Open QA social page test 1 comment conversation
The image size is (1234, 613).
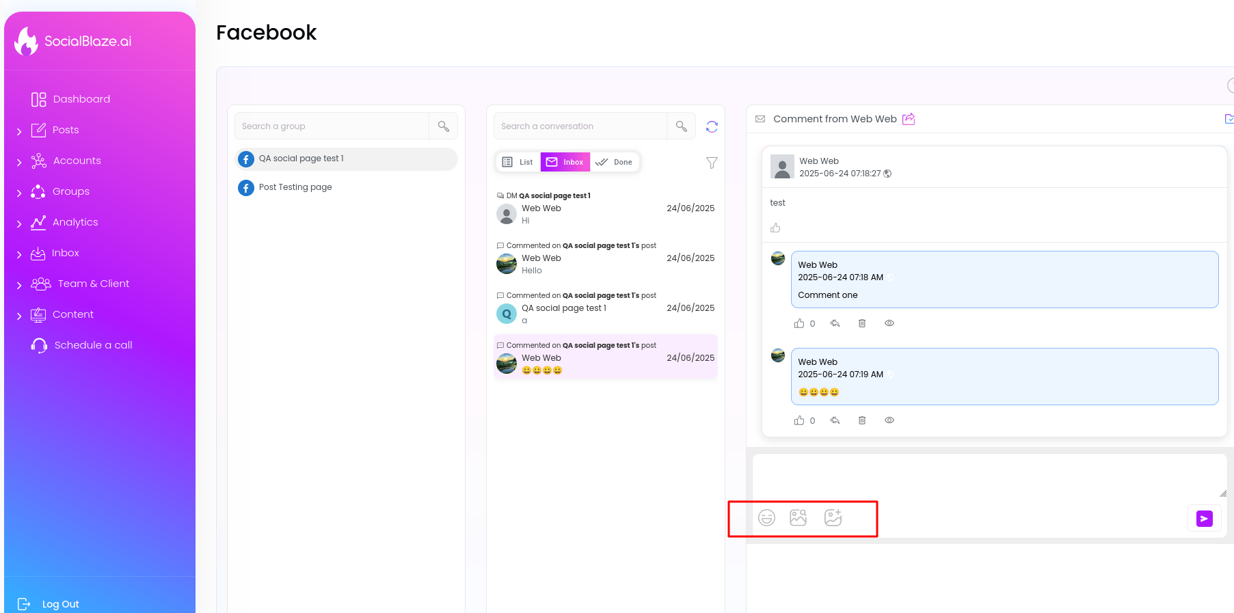click(606, 308)
